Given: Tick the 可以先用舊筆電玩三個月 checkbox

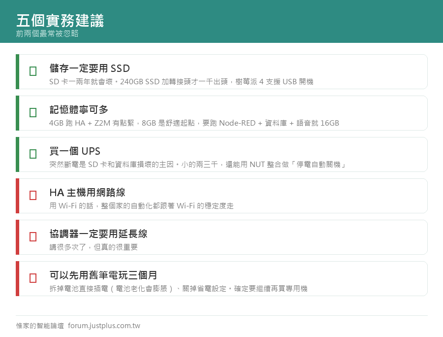Looking at the screenshot, I should (x=33, y=278).
